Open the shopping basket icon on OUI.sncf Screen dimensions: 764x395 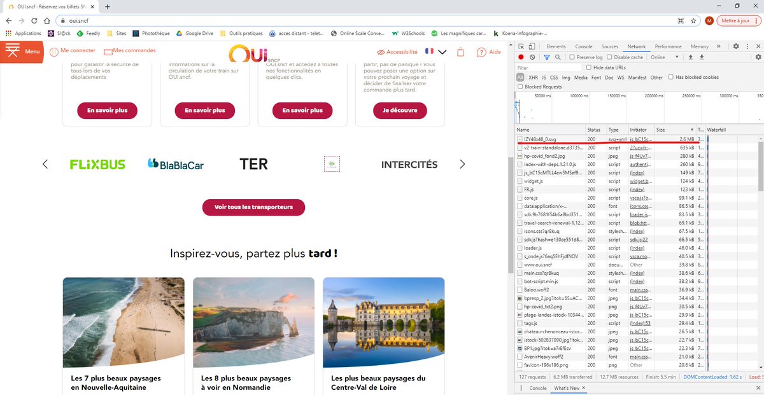(461, 52)
